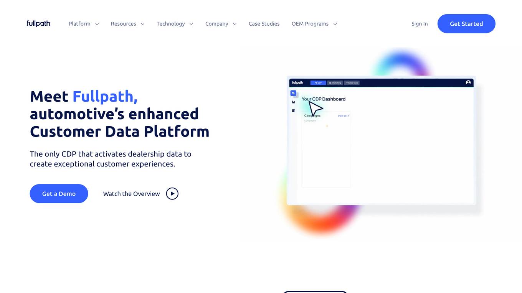Image resolution: width=522 pixels, height=293 pixels.
Task: Click the fullpath logo inside the dashboard preview
Action: [297, 82]
